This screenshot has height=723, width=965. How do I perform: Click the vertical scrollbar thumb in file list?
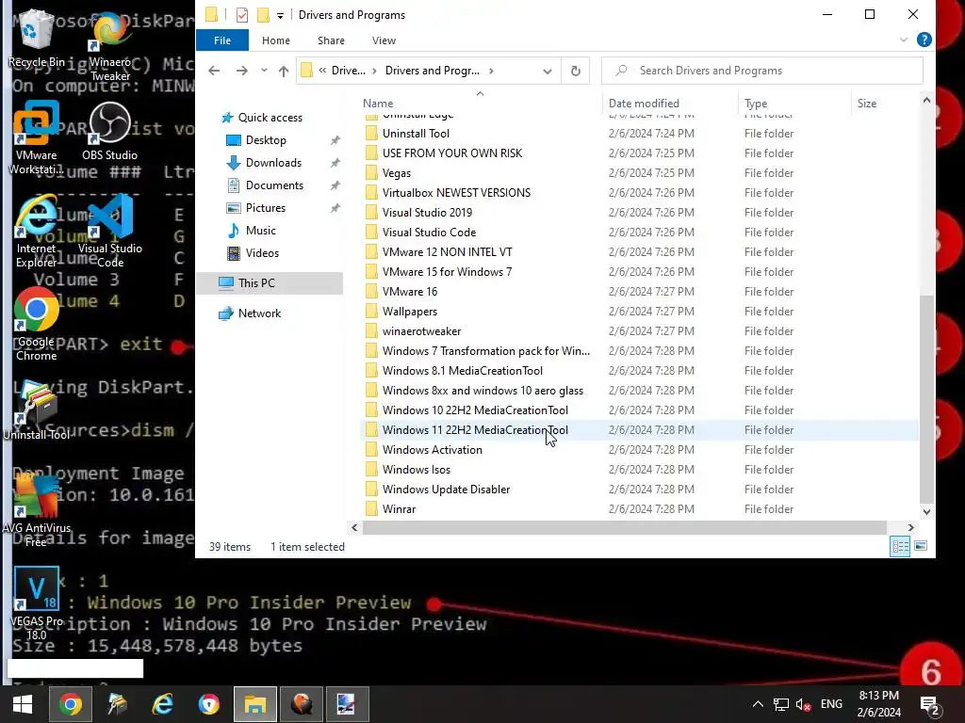[x=927, y=398]
